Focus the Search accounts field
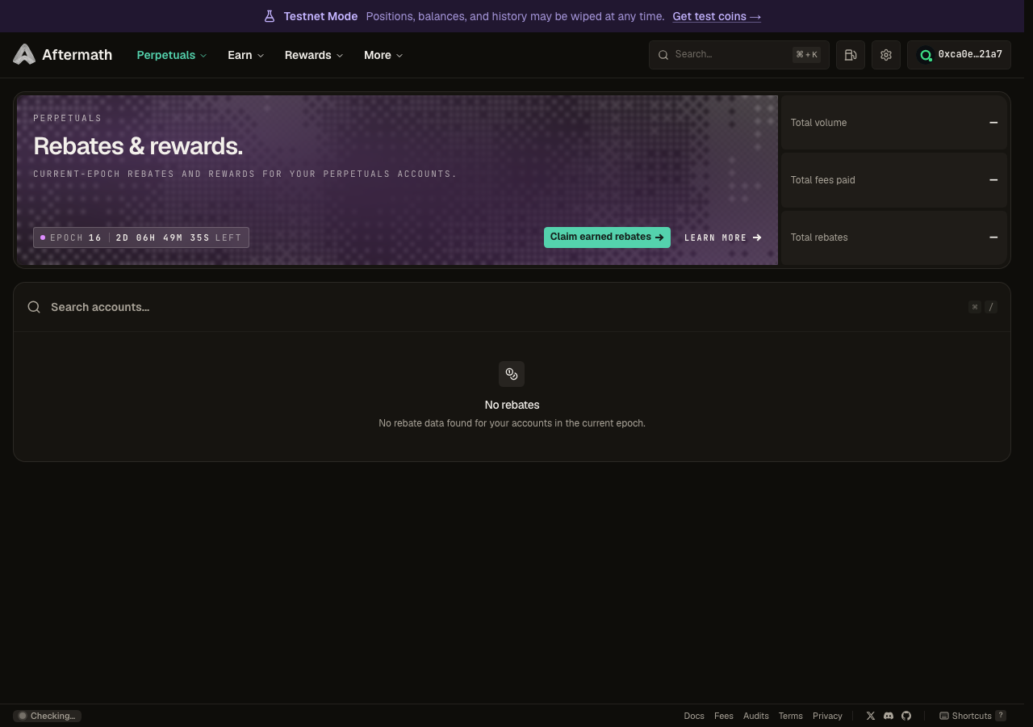Image resolution: width=1033 pixels, height=727 pixels. pyautogui.click(x=512, y=307)
